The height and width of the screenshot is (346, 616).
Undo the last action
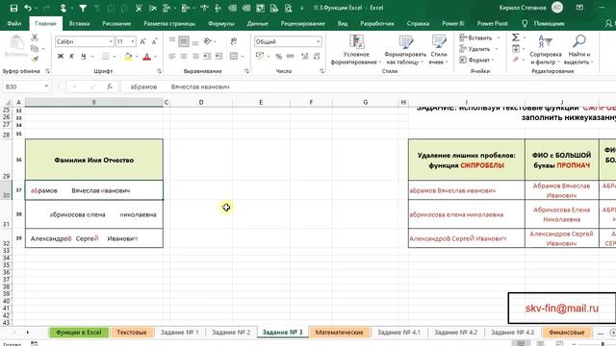point(28,8)
